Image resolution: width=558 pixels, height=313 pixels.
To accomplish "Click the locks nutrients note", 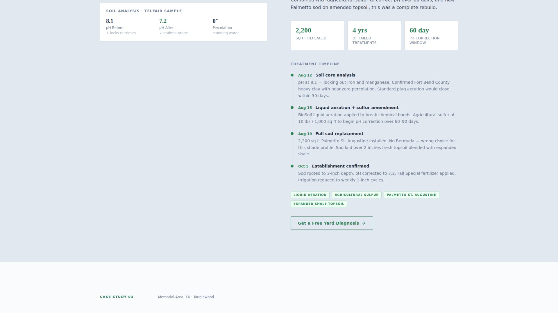I will click(x=121, y=33).
